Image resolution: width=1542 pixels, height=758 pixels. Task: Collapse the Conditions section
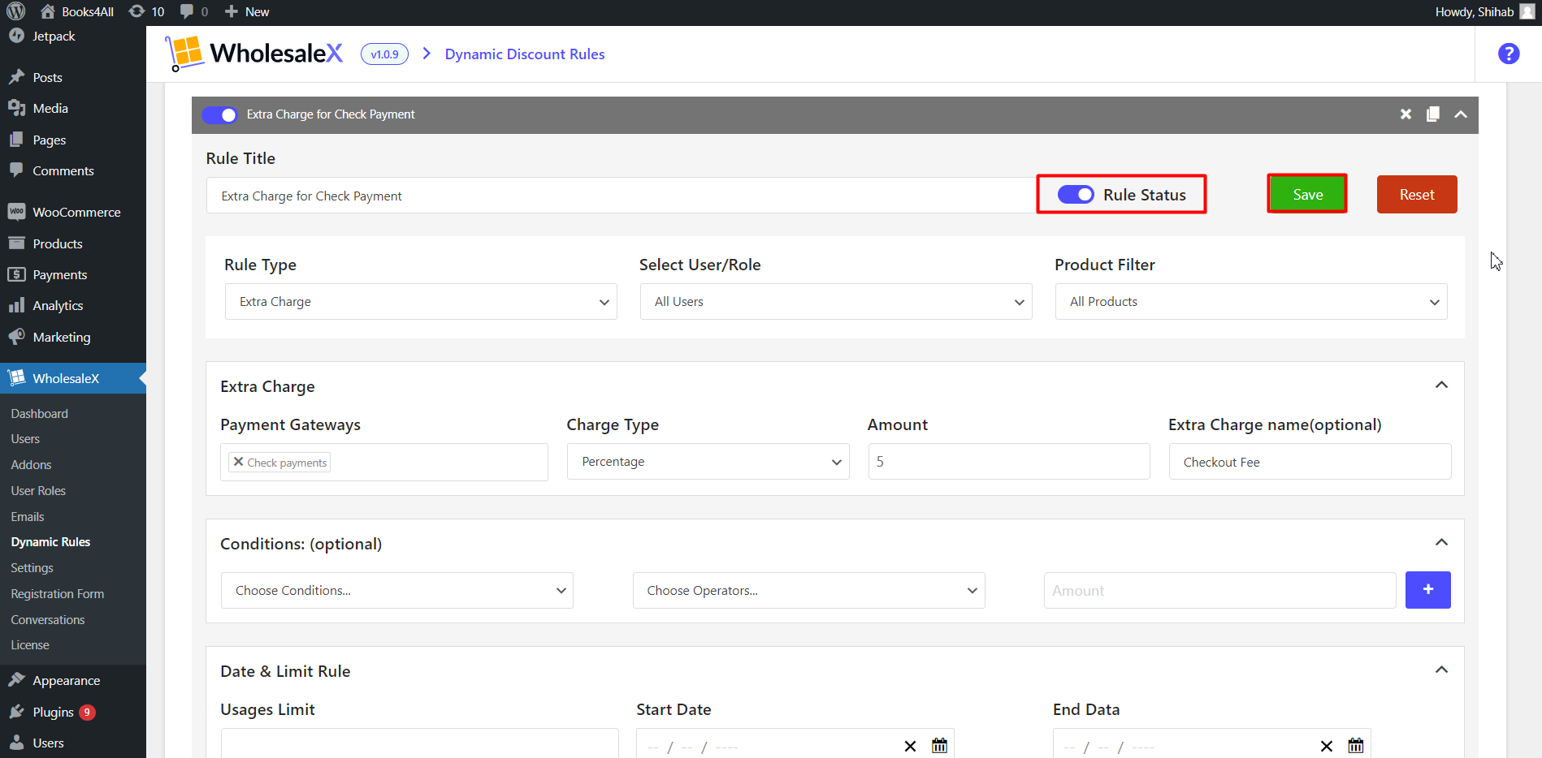[x=1441, y=542]
